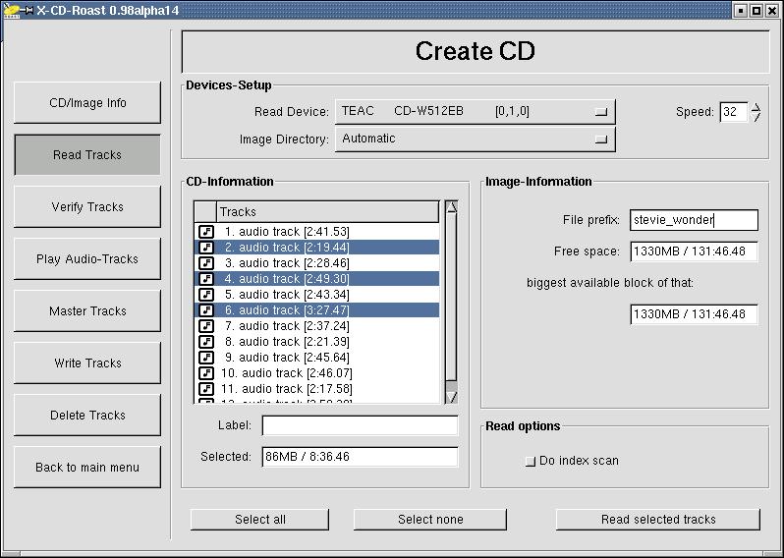
Task: Open Play Audio-Tracks section
Action: (87, 258)
